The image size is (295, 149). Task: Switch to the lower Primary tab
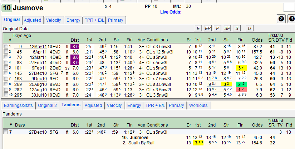176,106
